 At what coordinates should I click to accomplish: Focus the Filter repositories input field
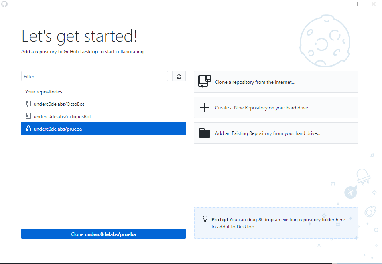point(95,76)
